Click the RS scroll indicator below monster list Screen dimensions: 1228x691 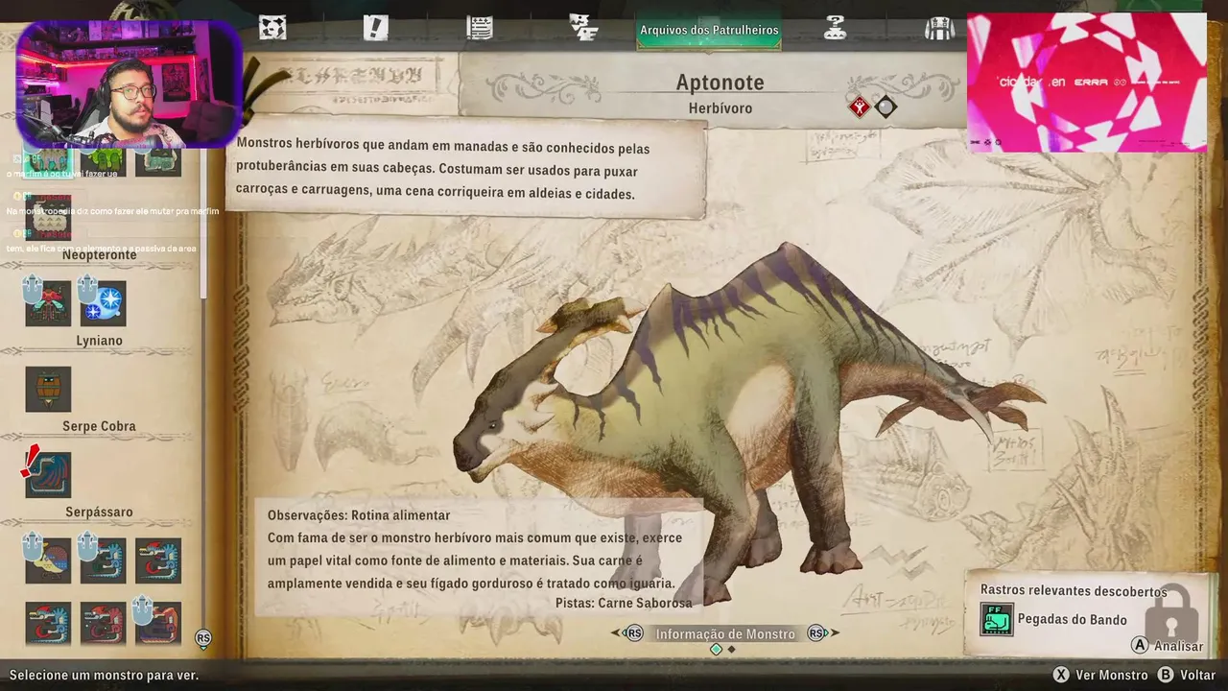click(202, 637)
